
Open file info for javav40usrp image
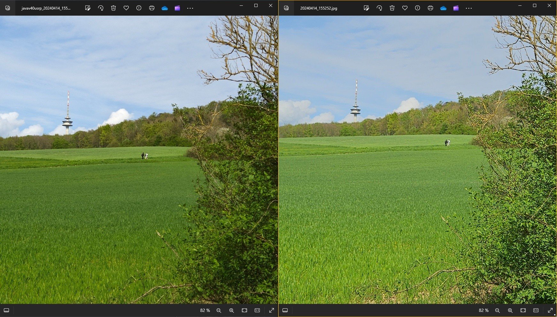(139, 8)
